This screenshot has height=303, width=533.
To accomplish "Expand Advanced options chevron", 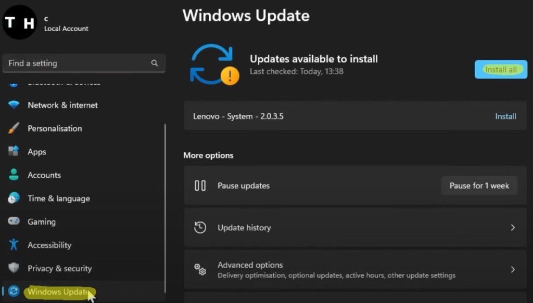I will point(513,269).
